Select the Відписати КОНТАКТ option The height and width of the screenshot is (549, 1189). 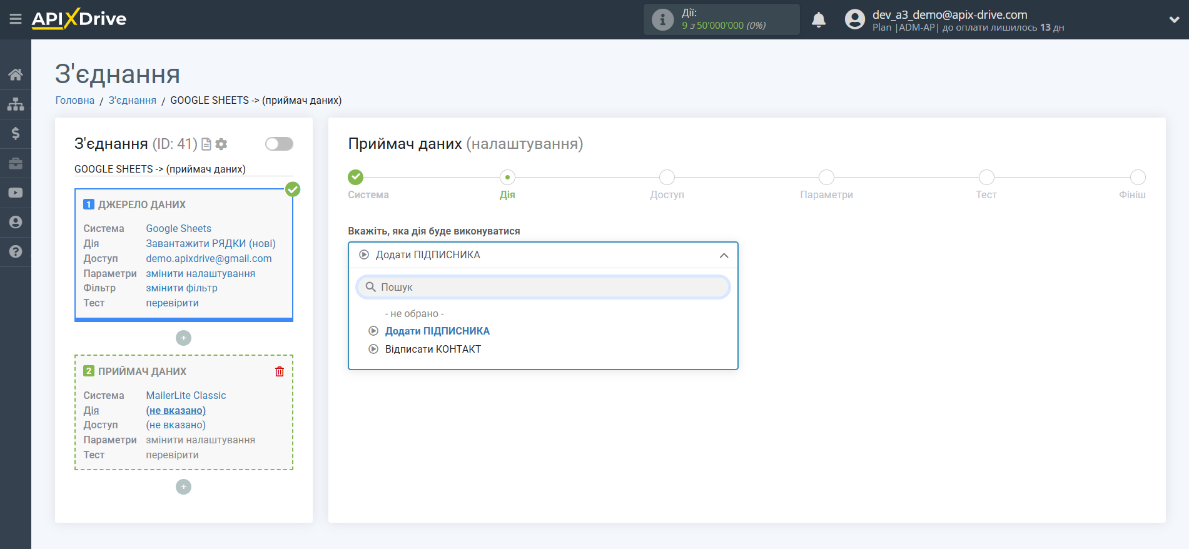(x=433, y=349)
